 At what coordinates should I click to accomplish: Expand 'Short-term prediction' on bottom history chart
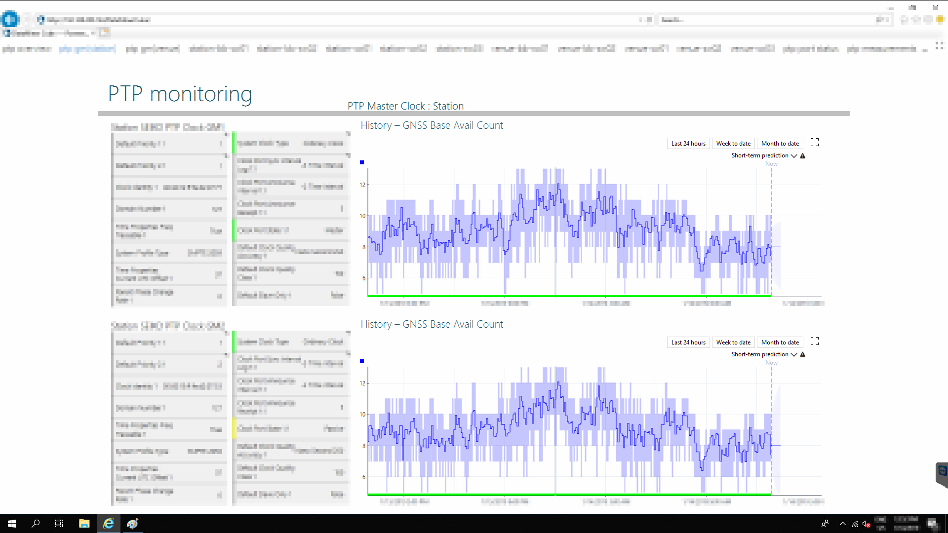(x=793, y=354)
